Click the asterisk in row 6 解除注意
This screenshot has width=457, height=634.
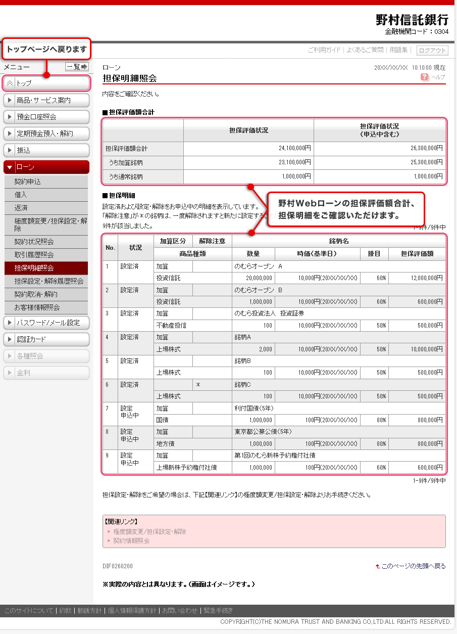[198, 385]
